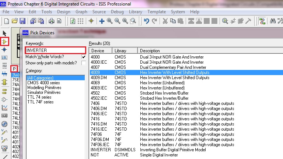Uncheck Match Whole Words checkbox

84,57
